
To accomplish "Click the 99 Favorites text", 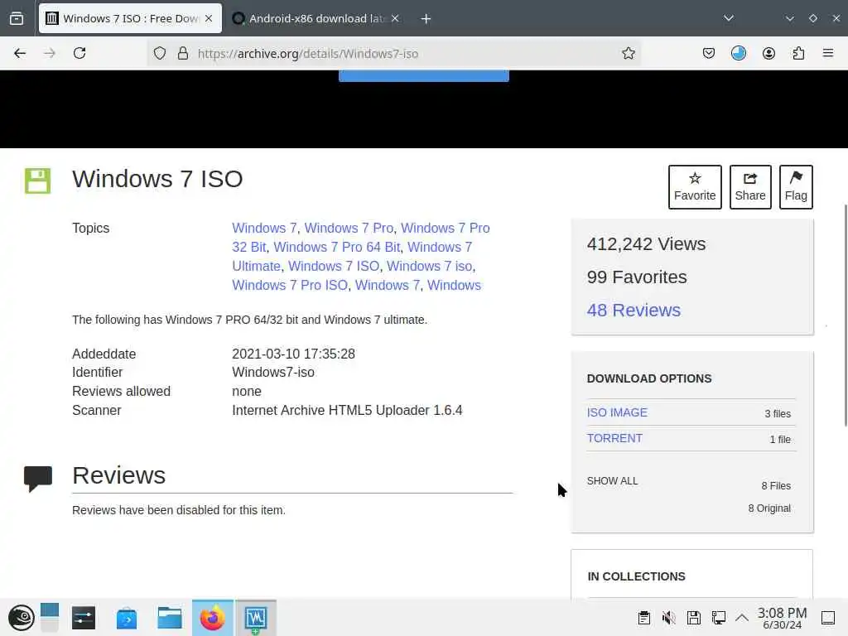I will coord(637,277).
